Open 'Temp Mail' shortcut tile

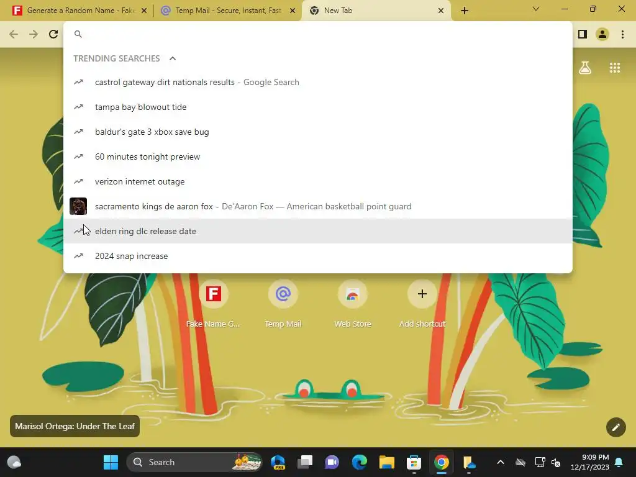coord(283,304)
